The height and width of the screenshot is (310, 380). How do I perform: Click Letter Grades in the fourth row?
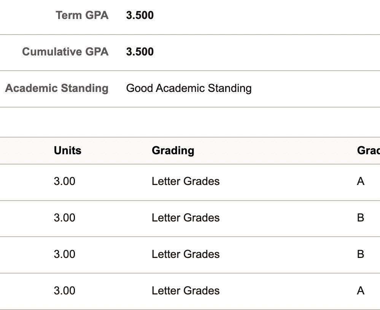185,291
